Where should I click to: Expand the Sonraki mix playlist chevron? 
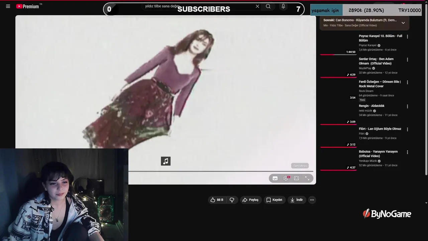click(x=403, y=23)
